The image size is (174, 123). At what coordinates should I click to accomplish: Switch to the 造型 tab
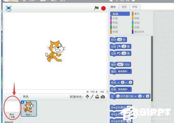[124, 7]
